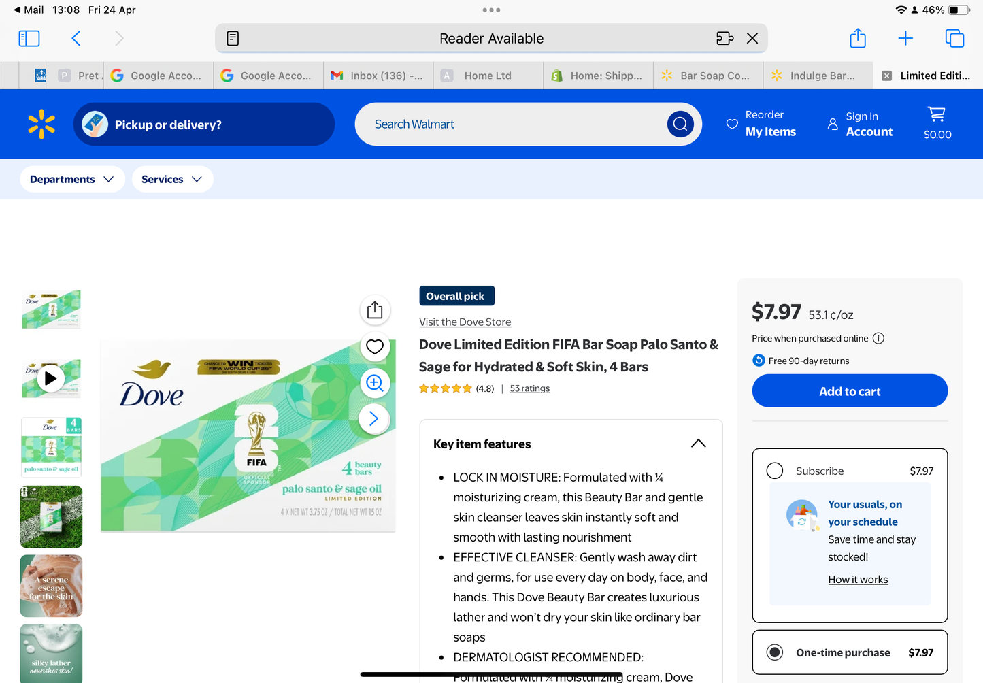Expand the Departments dropdown
Image resolution: width=983 pixels, height=683 pixels.
(x=72, y=179)
